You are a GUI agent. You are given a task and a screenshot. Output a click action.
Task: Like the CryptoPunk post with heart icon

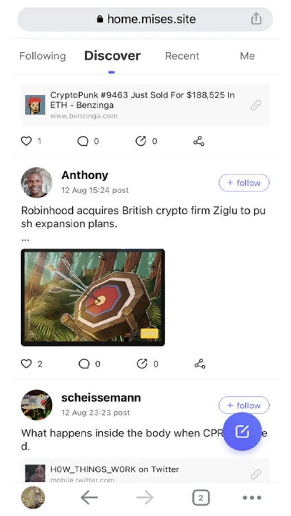point(26,141)
